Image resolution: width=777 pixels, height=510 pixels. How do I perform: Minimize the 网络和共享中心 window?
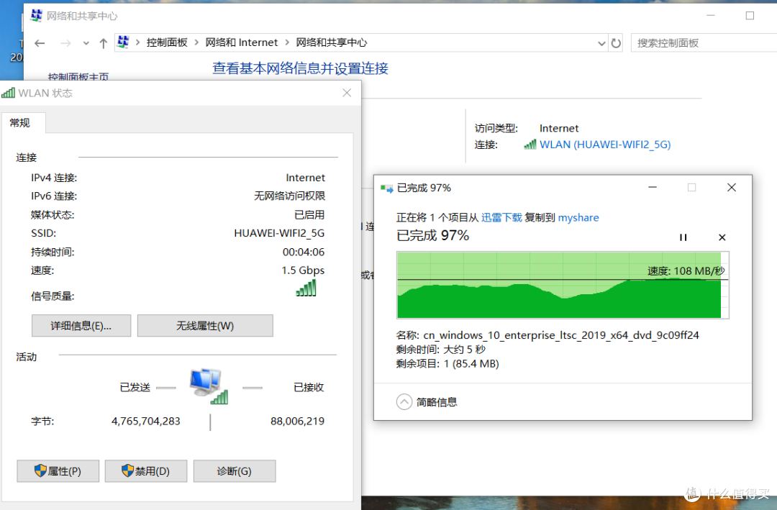tap(711, 15)
